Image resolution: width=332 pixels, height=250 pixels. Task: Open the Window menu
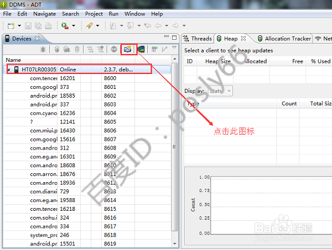[x=134, y=14]
